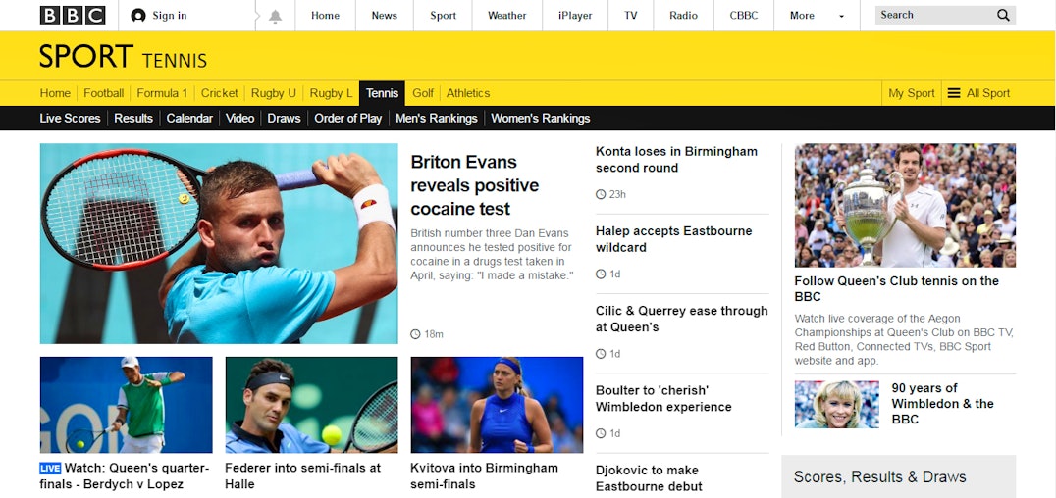
Task: Open notifications bell icon
Action: point(275,16)
